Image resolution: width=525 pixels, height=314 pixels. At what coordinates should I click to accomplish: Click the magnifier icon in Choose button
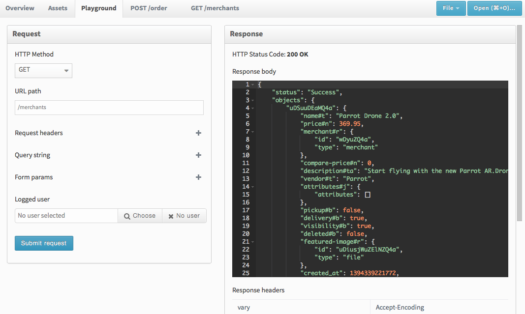pos(127,216)
